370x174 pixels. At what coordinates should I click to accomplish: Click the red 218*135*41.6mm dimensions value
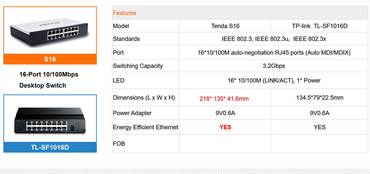pyautogui.click(x=224, y=99)
